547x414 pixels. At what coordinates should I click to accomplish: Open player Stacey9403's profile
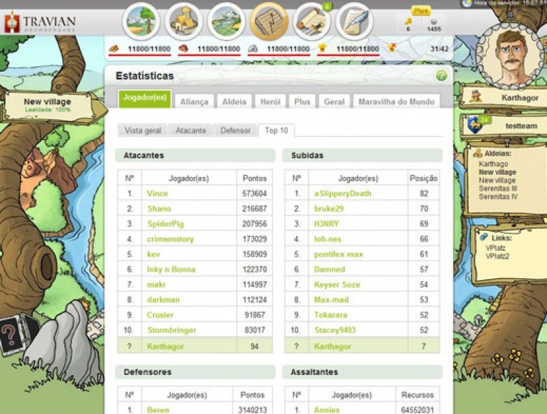[x=335, y=330]
